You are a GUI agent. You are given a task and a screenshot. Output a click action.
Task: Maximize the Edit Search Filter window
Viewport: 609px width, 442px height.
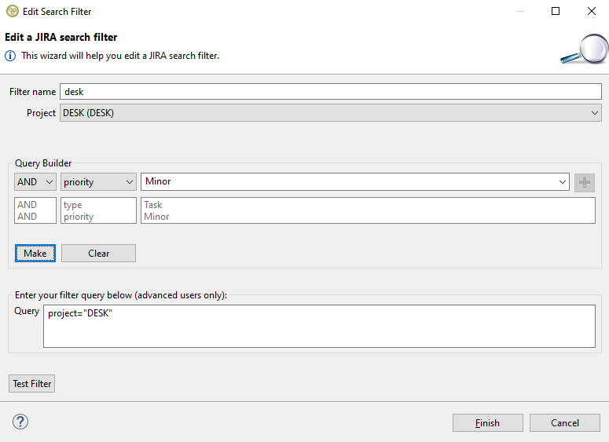(556, 12)
